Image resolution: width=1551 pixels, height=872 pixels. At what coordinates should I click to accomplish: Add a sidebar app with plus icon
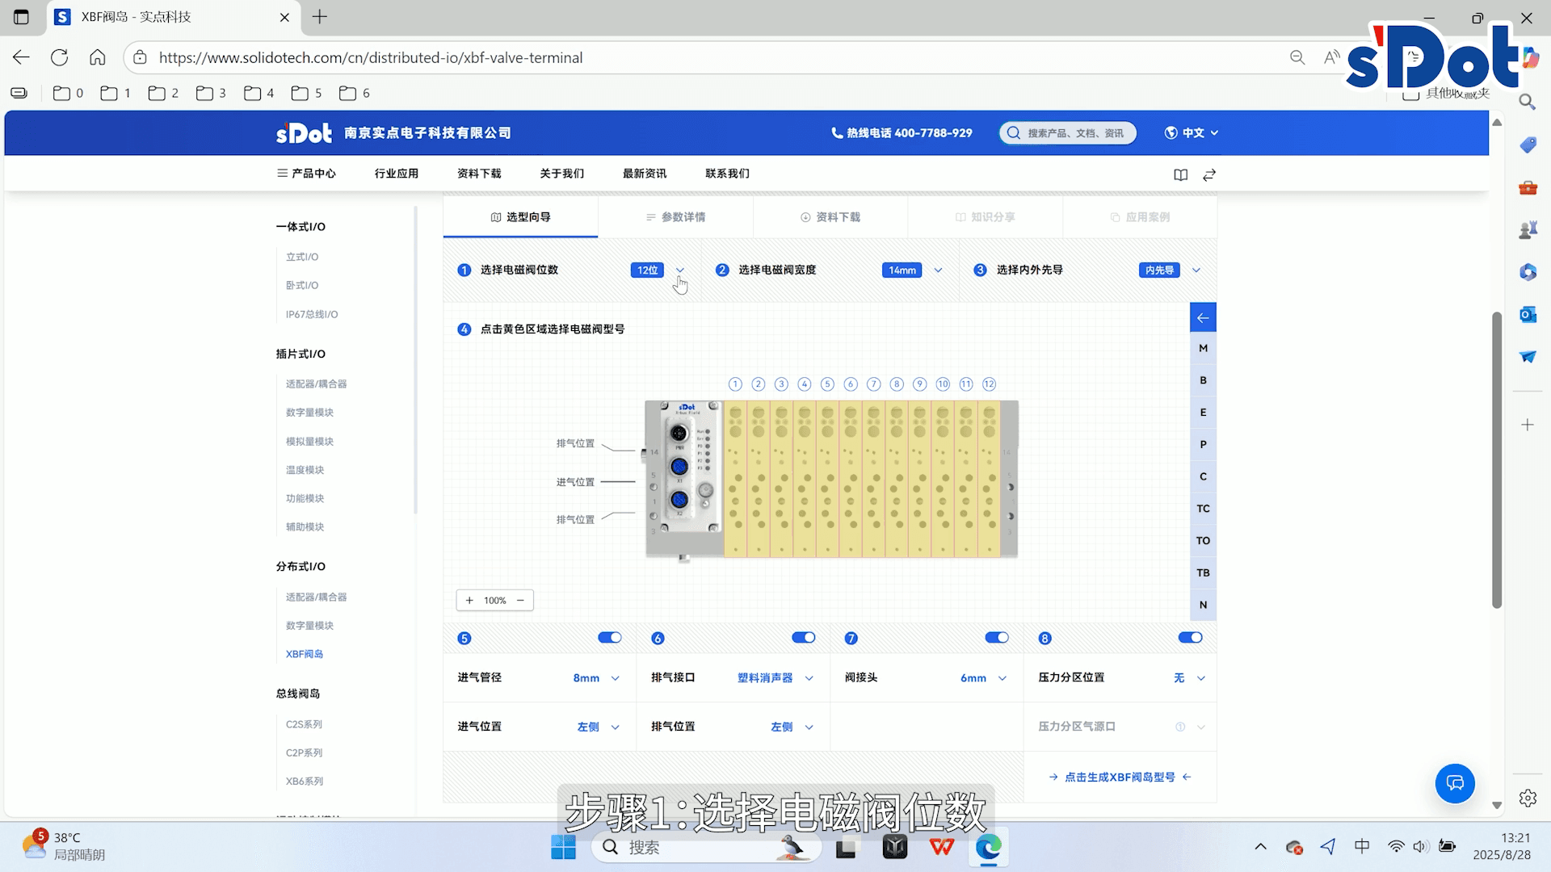click(x=1528, y=425)
